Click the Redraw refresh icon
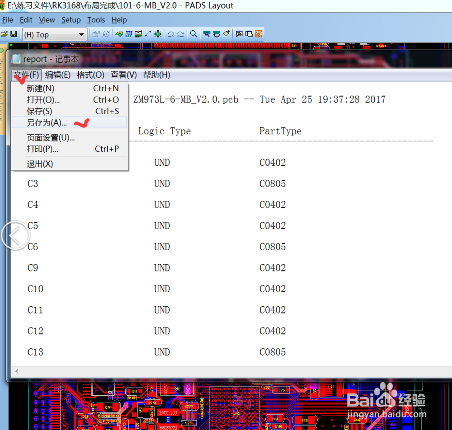Screen dimensions: 452x430 pyautogui.click(x=216, y=34)
